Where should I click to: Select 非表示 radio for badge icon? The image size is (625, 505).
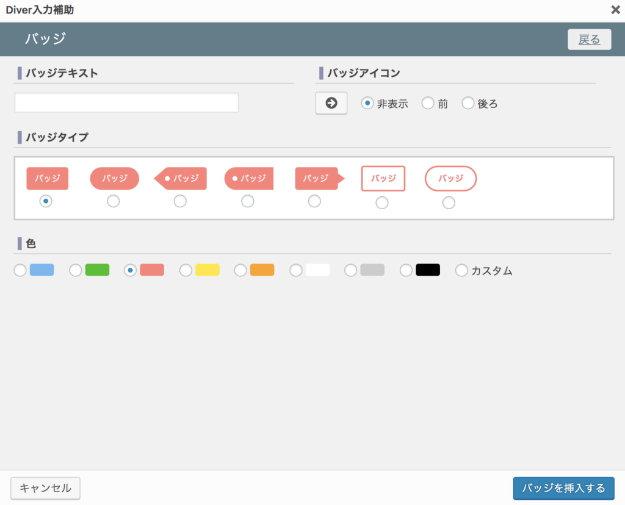(x=367, y=104)
